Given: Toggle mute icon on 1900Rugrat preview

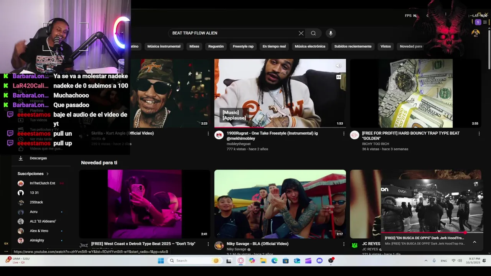Looking at the screenshot, I should pyautogui.click(x=339, y=66).
